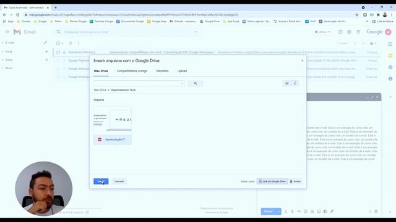Click the sort options icon in Drive picker
The width and height of the screenshot is (396, 222).
295,83
